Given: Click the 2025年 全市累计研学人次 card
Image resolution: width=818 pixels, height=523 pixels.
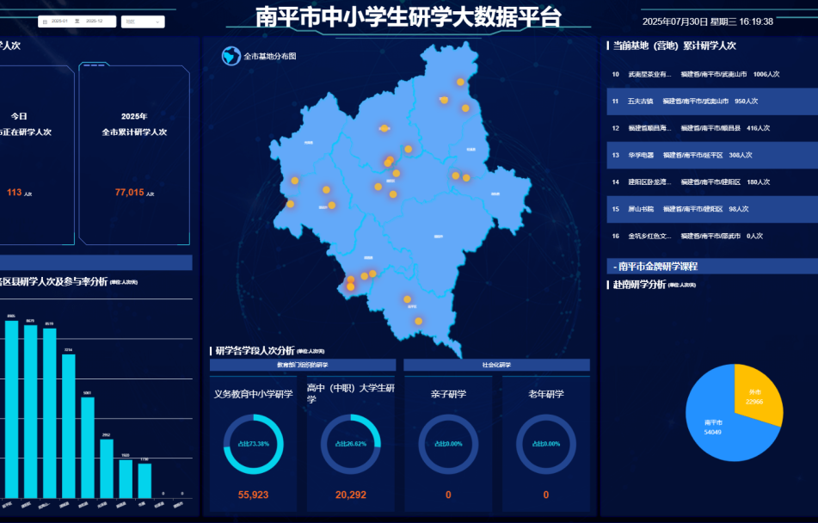Looking at the screenshot, I should click(134, 155).
